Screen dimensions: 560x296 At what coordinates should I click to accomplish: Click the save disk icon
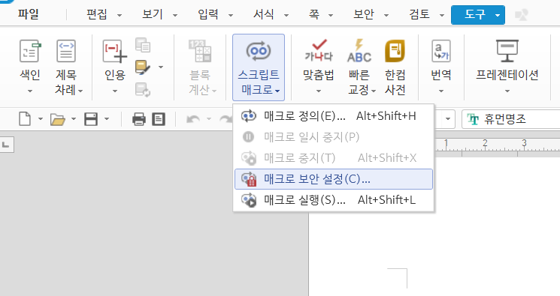91,119
